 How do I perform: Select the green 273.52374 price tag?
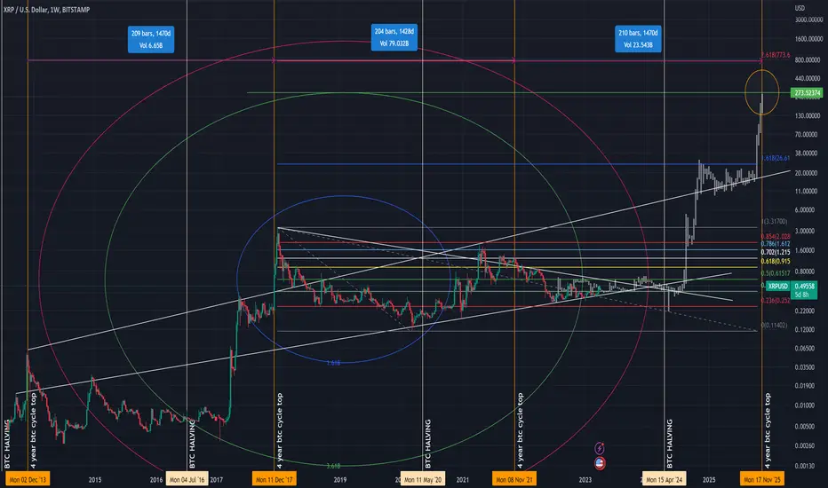coord(808,93)
